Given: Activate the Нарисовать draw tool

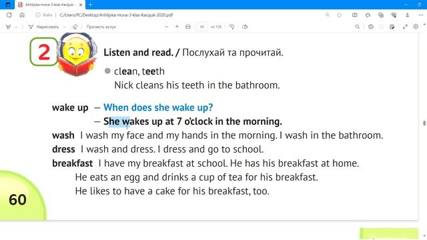Looking at the screenshot, I should tap(43, 27).
